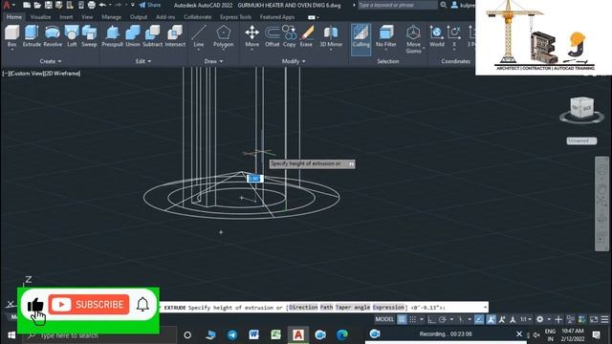
Task: Toggle grid display in status bar
Action: [402, 319]
